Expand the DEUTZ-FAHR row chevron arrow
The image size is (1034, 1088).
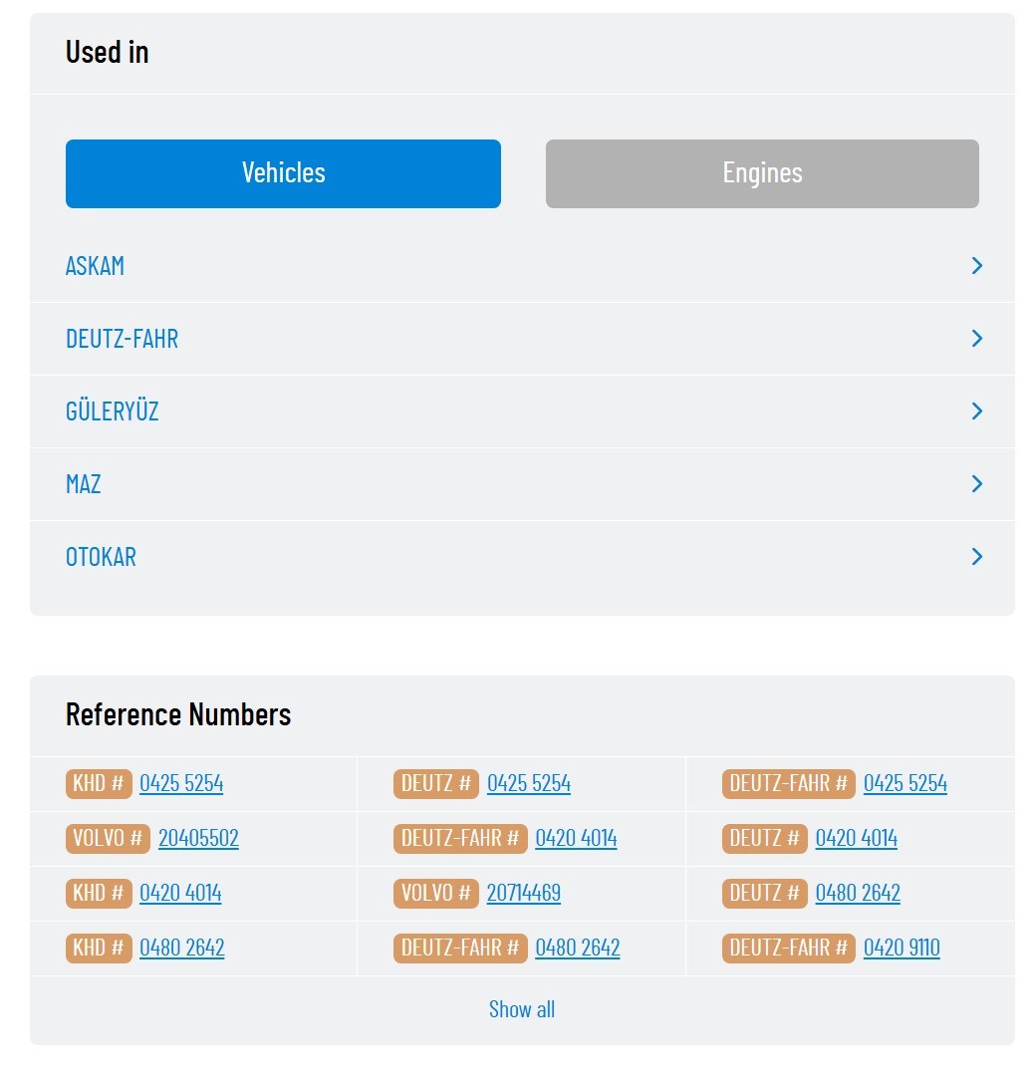[976, 339]
